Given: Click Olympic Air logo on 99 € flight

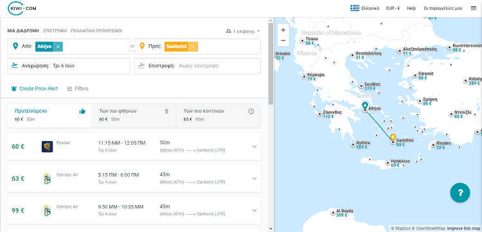Looking at the screenshot, I should click(47, 211).
